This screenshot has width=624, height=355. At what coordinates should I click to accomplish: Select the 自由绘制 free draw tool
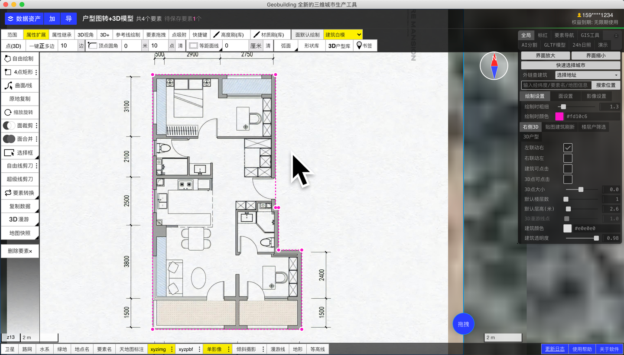19,58
